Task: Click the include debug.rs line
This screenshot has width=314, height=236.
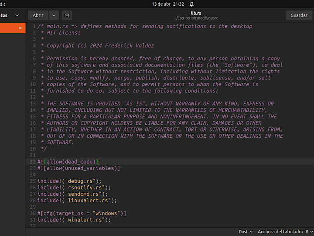Action: click(69, 181)
